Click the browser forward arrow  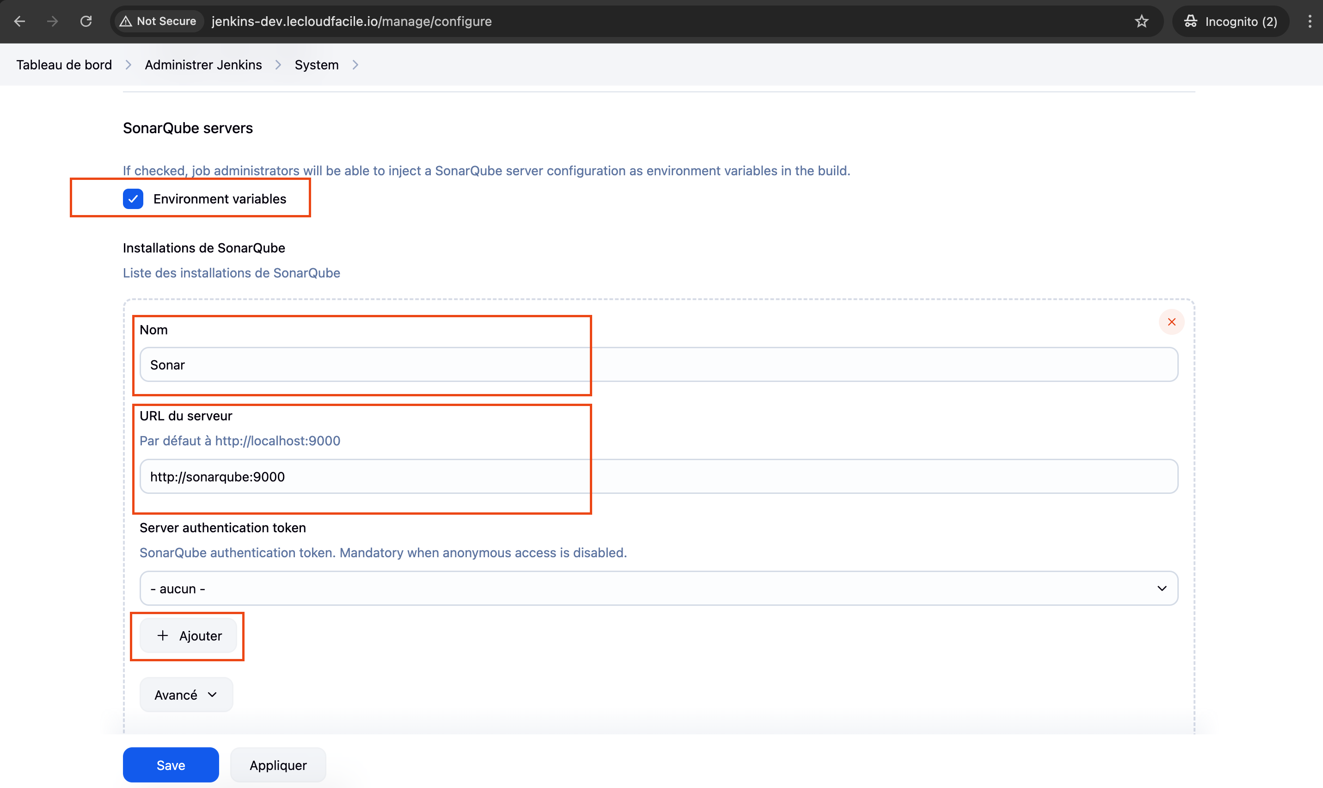click(x=53, y=21)
